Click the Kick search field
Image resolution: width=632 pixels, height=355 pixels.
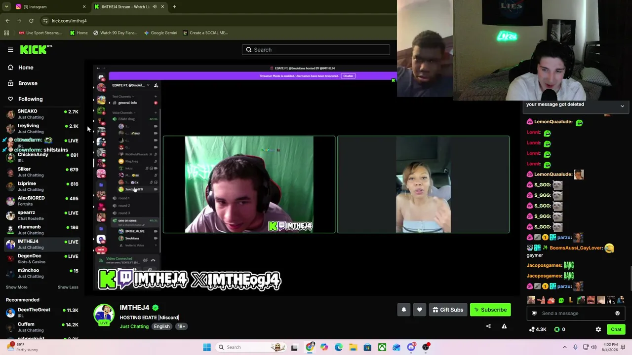(316, 50)
